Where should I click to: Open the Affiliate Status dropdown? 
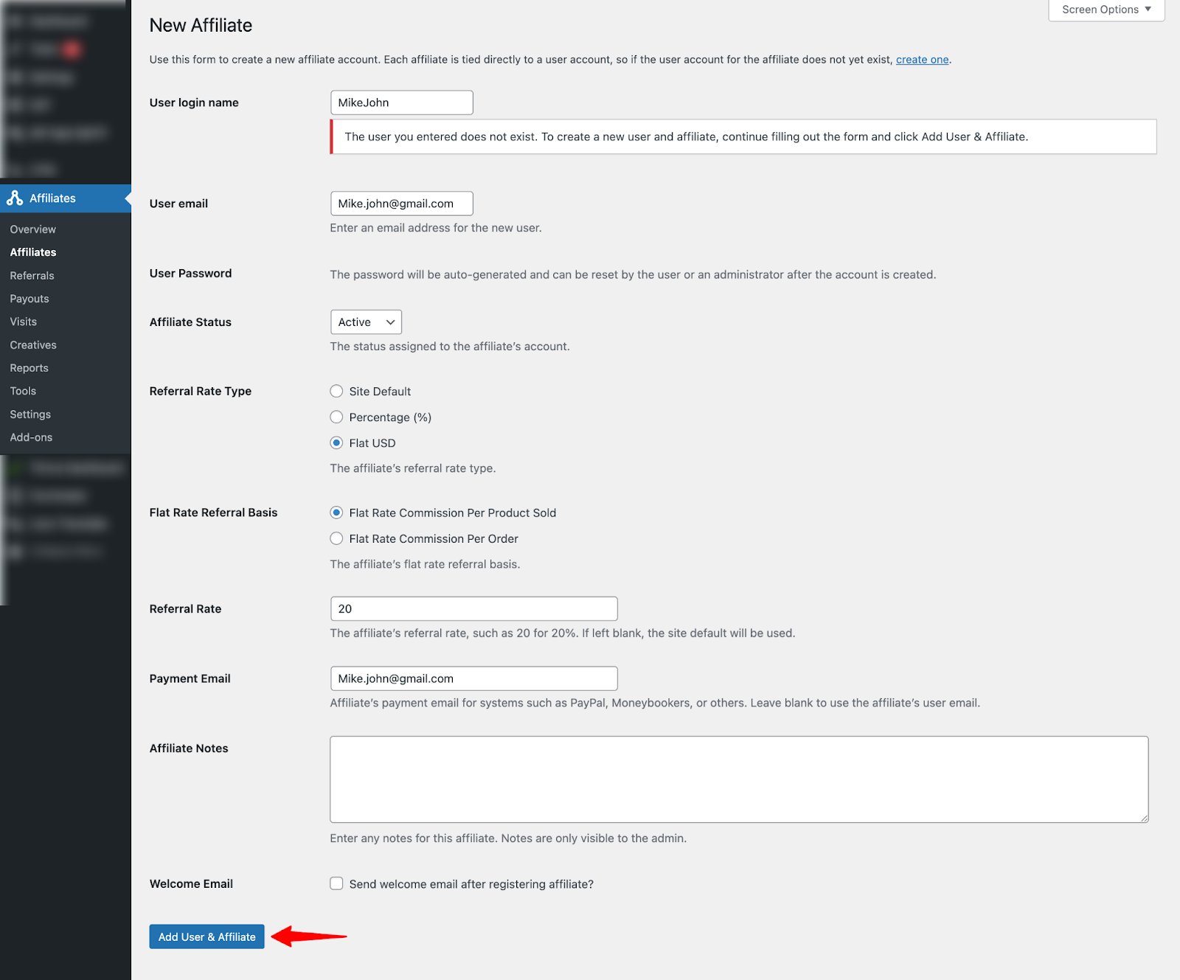365,322
